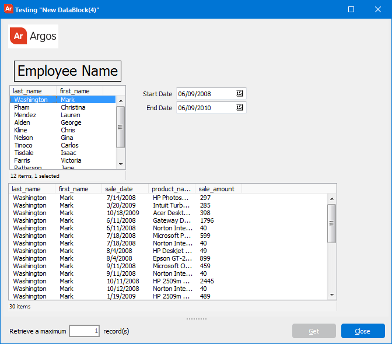Image resolution: width=392 pixels, height=344 pixels.
Task: Close the window with the X button
Action: [378, 9]
